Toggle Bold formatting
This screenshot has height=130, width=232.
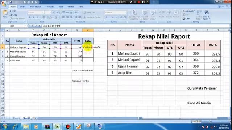[x=30, y=17]
